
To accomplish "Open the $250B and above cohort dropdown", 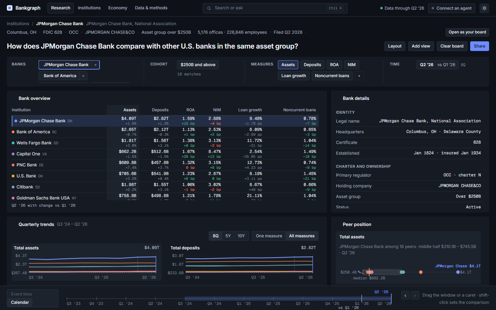I will (x=198, y=65).
